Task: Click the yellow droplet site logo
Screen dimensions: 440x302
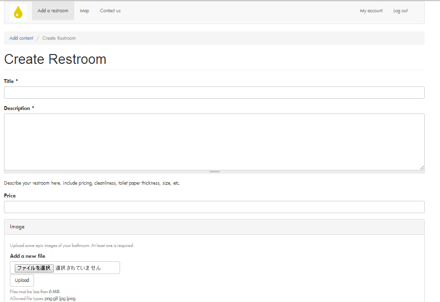Action: click(18, 12)
